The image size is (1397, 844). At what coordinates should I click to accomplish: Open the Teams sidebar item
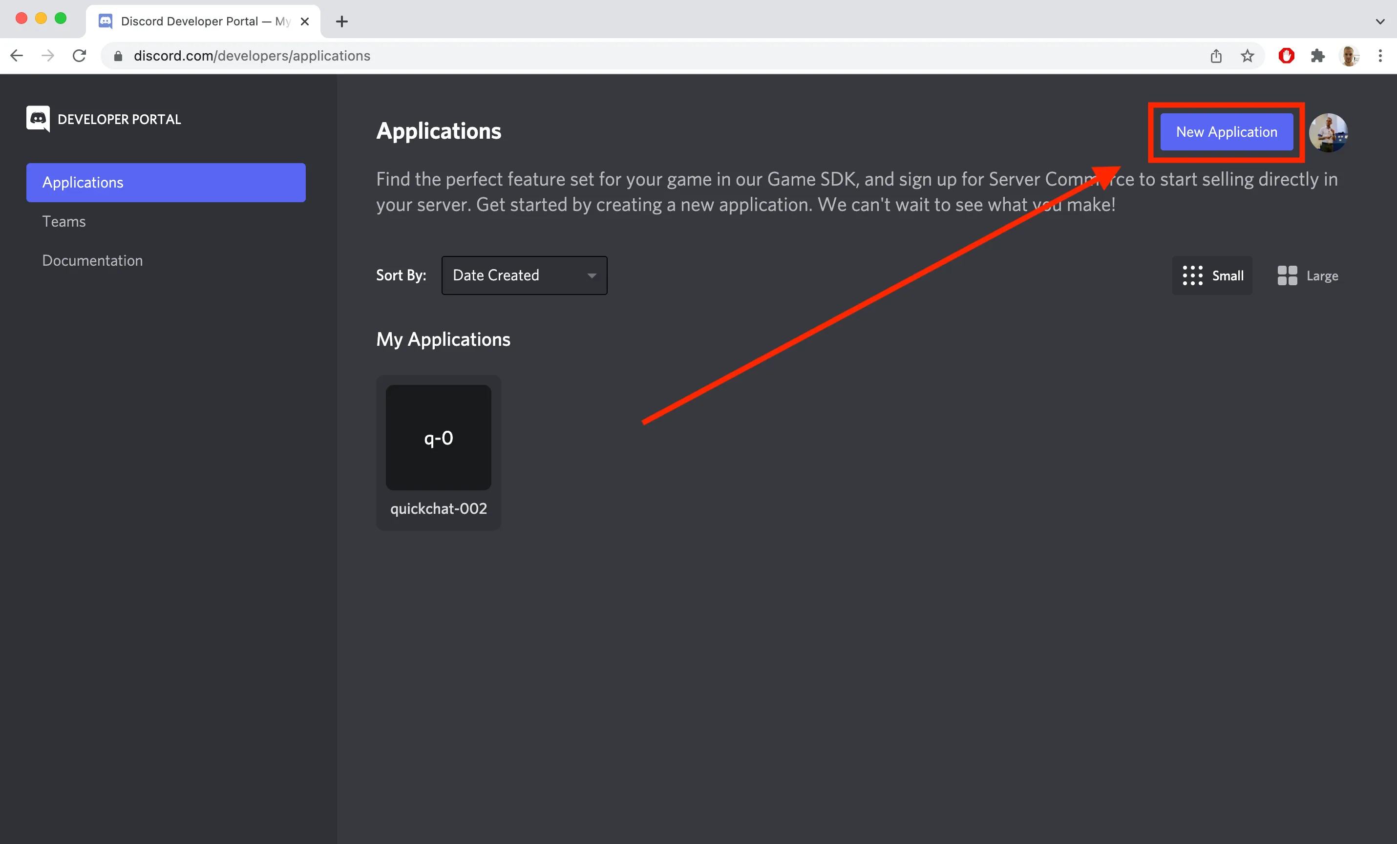click(x=63, y=222)
